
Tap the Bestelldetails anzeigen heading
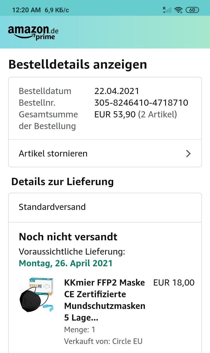point(78,65)
